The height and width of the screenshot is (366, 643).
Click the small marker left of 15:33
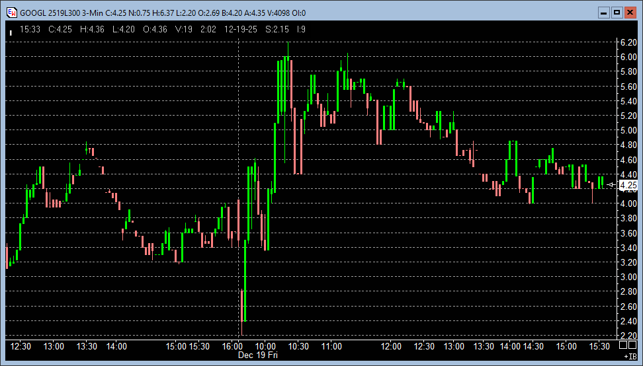tap(11, 31)
